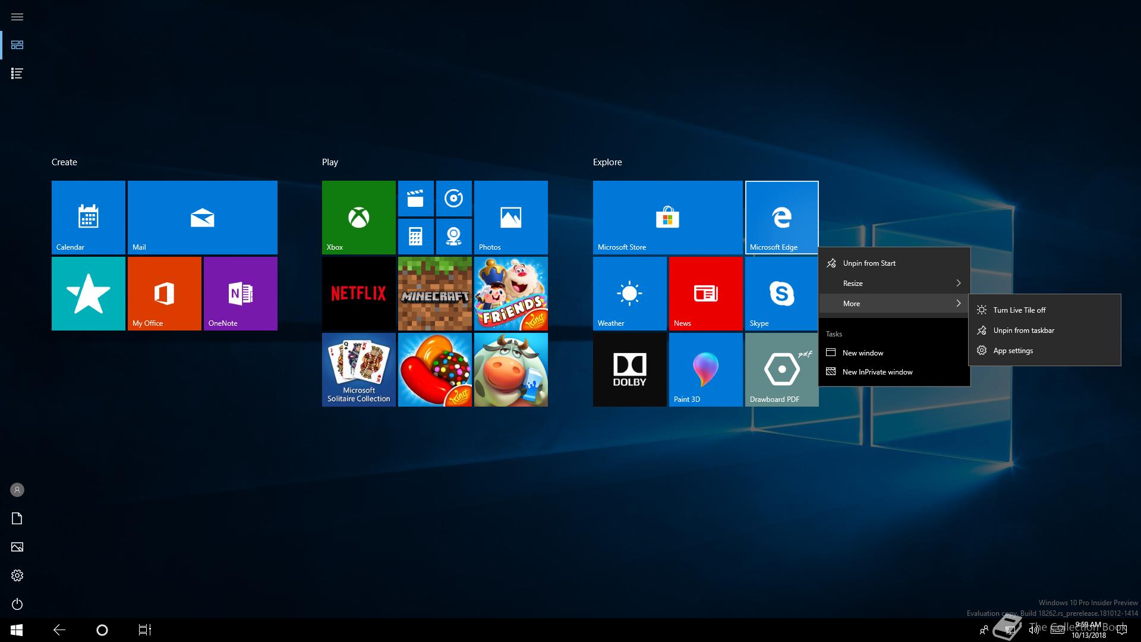
Task: Select Unpin from Start
Action: 894,263
